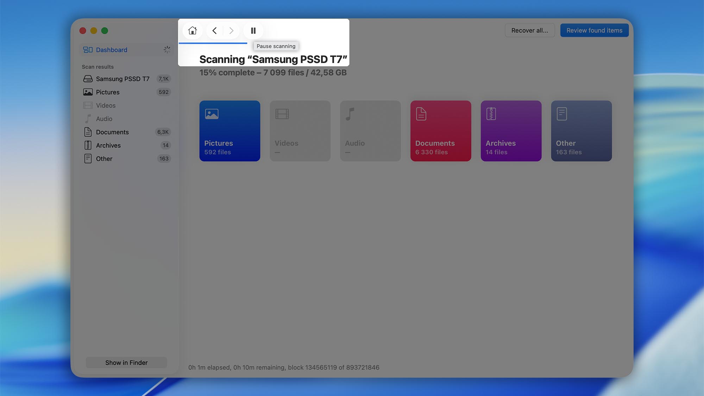
Task: Click Review found items button
Action: pos(594,31)
